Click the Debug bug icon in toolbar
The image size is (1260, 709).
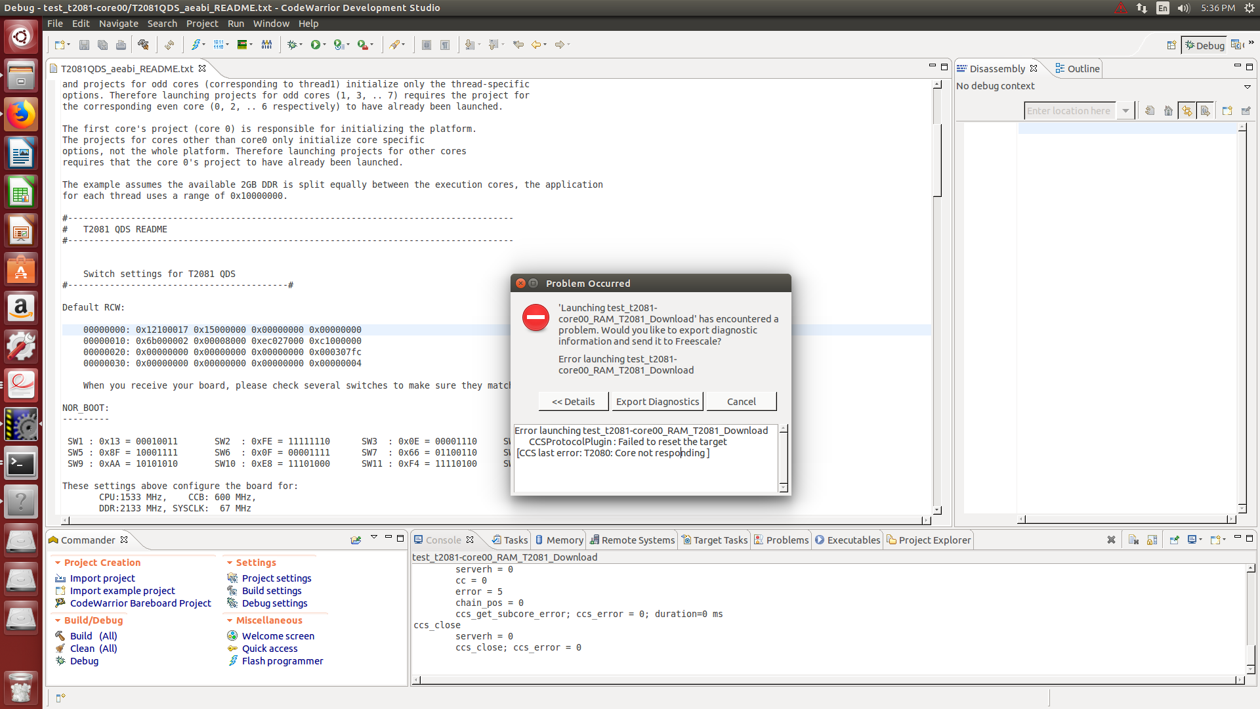292,45
